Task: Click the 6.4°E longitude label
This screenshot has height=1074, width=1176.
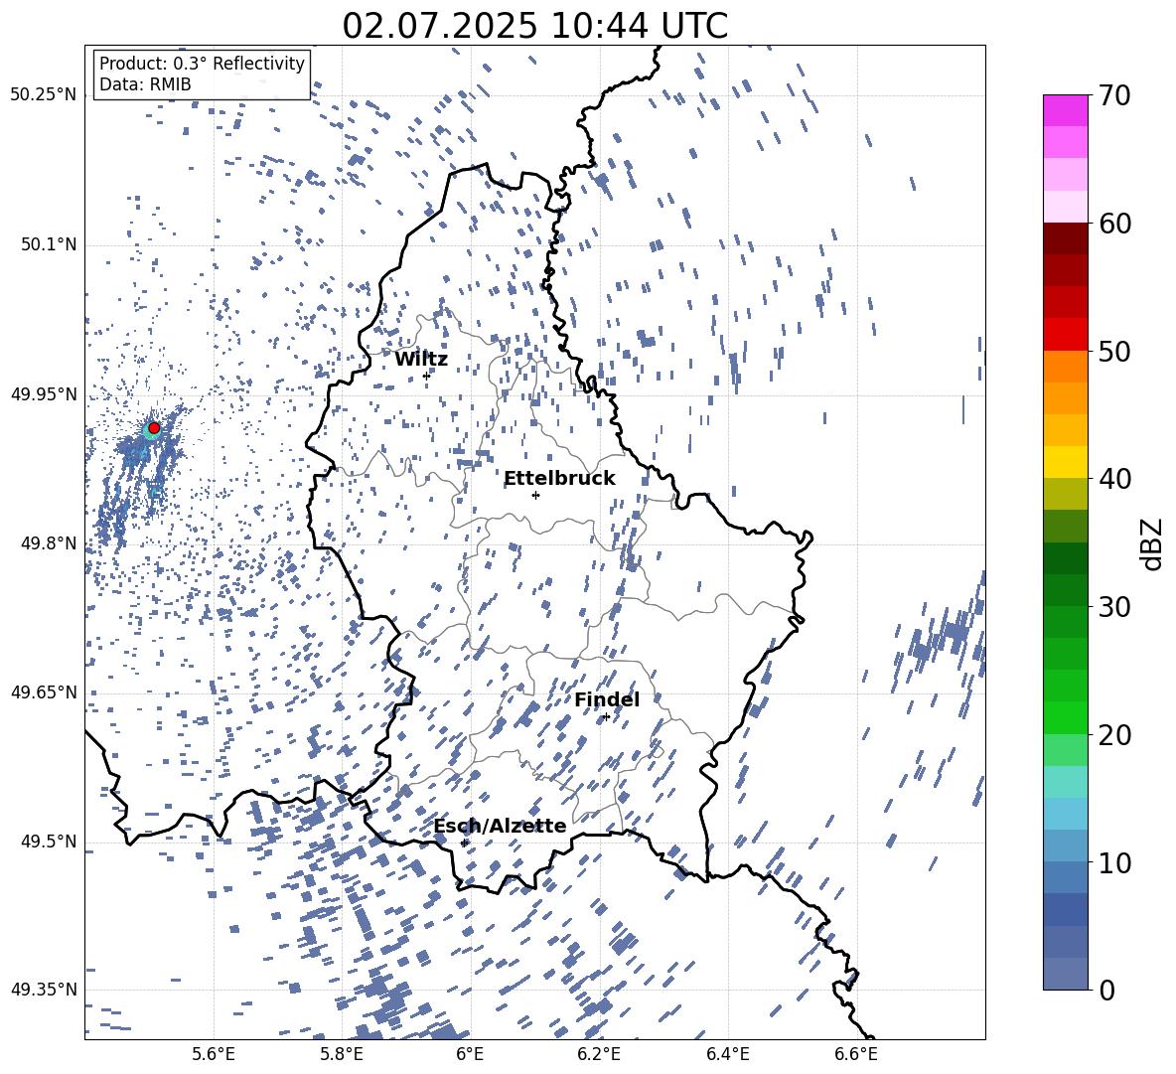Action: [727, 1054]
